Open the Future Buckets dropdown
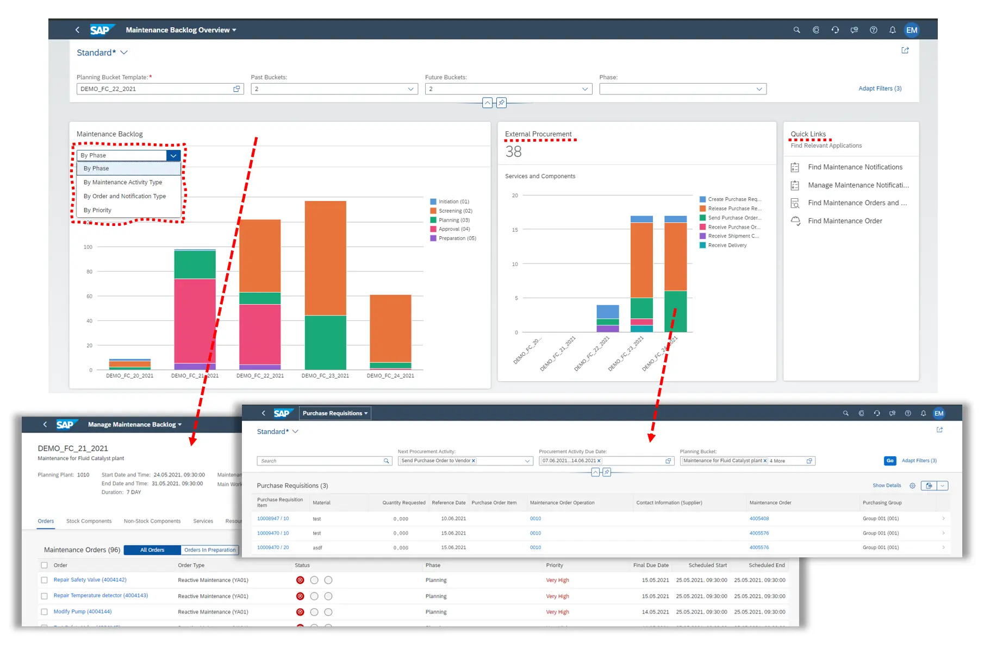Image resolution: width=984 pixels, height=649 pixels. pyautogui.click(x=585, y=89)
